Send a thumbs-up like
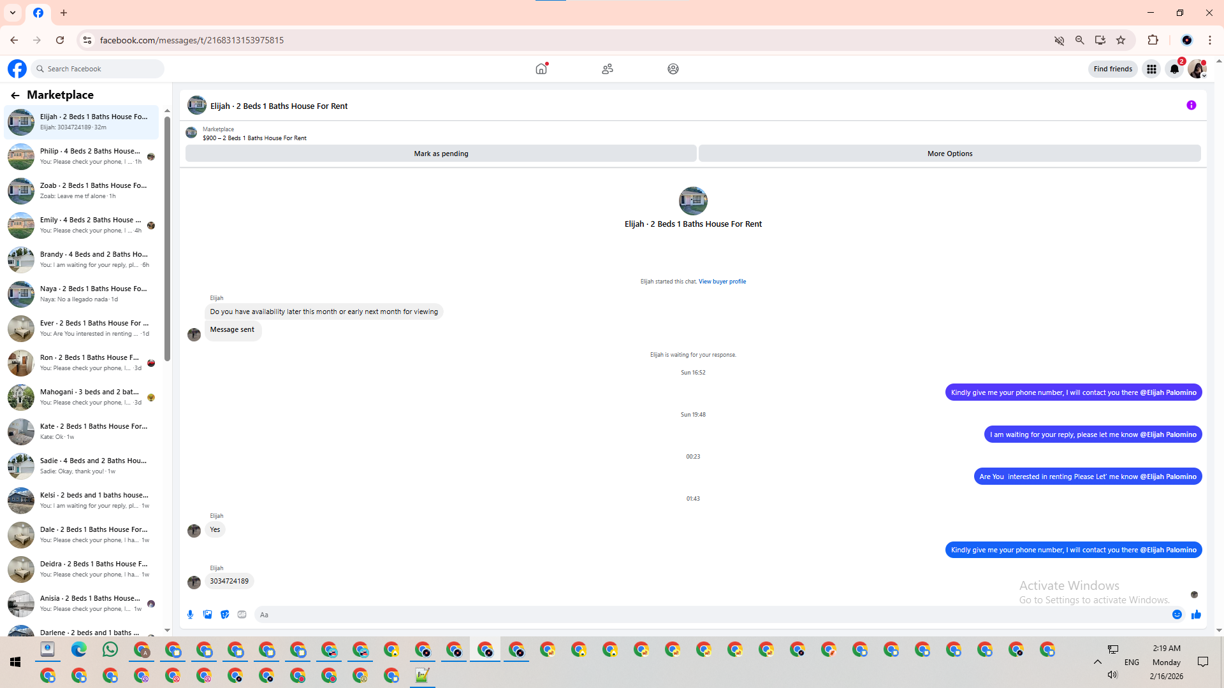1224x688 pixels. click(x=1196, y=615)
